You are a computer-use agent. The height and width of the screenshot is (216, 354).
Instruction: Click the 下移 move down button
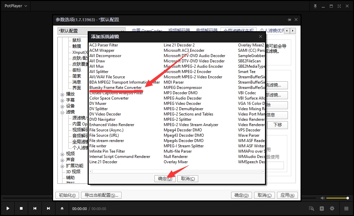click(278, 125)
